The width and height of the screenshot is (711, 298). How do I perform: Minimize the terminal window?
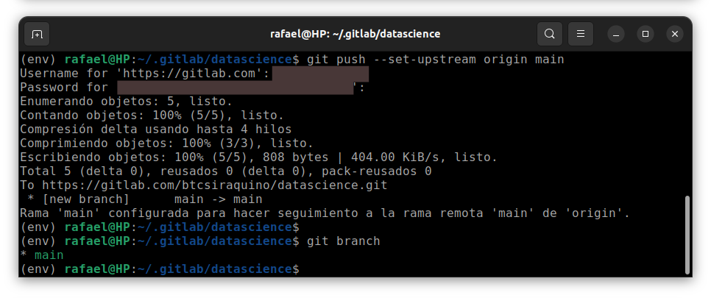616,34
